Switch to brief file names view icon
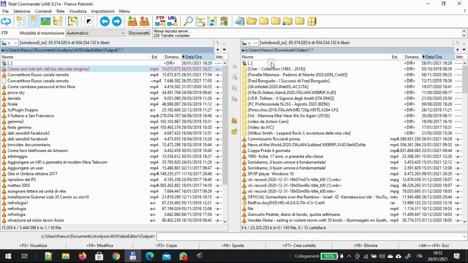468x263 pixels. point(21,22)
